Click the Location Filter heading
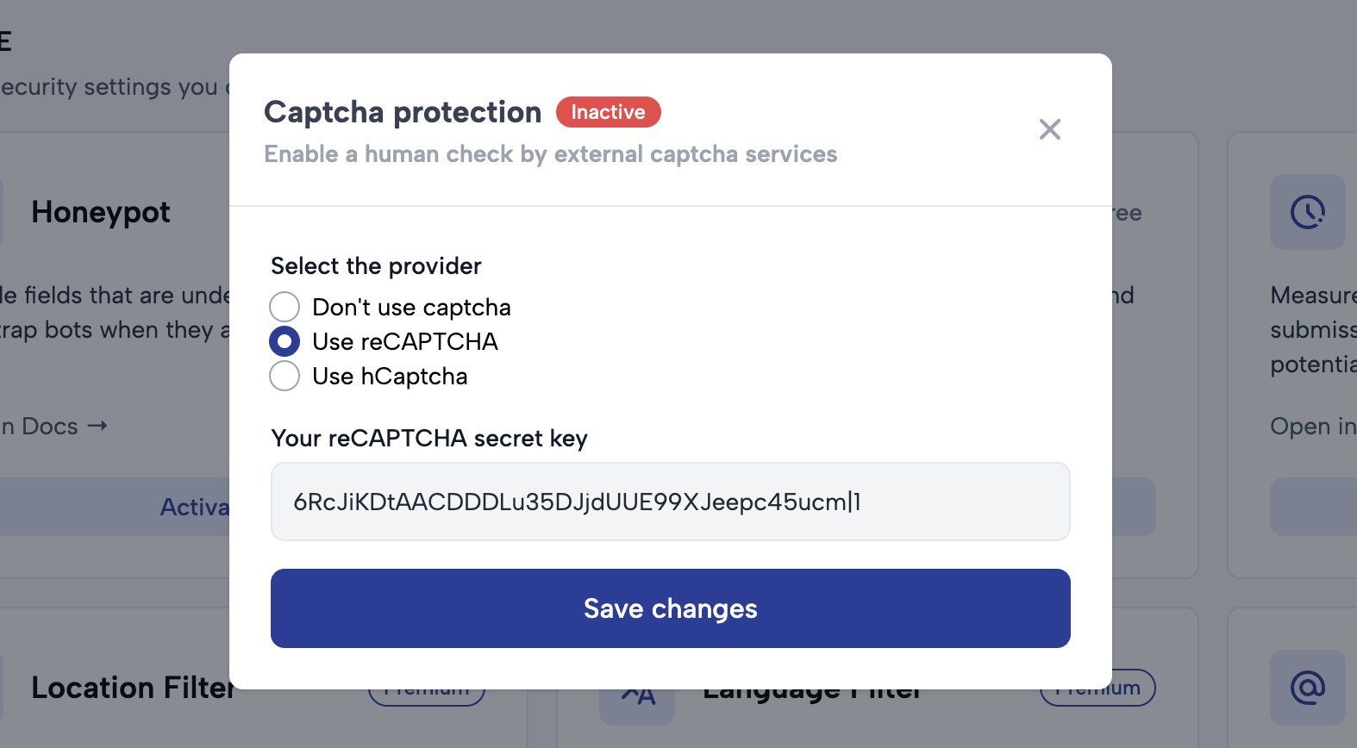Screen dimensions: 1357x748 click(x=133, y=687)
